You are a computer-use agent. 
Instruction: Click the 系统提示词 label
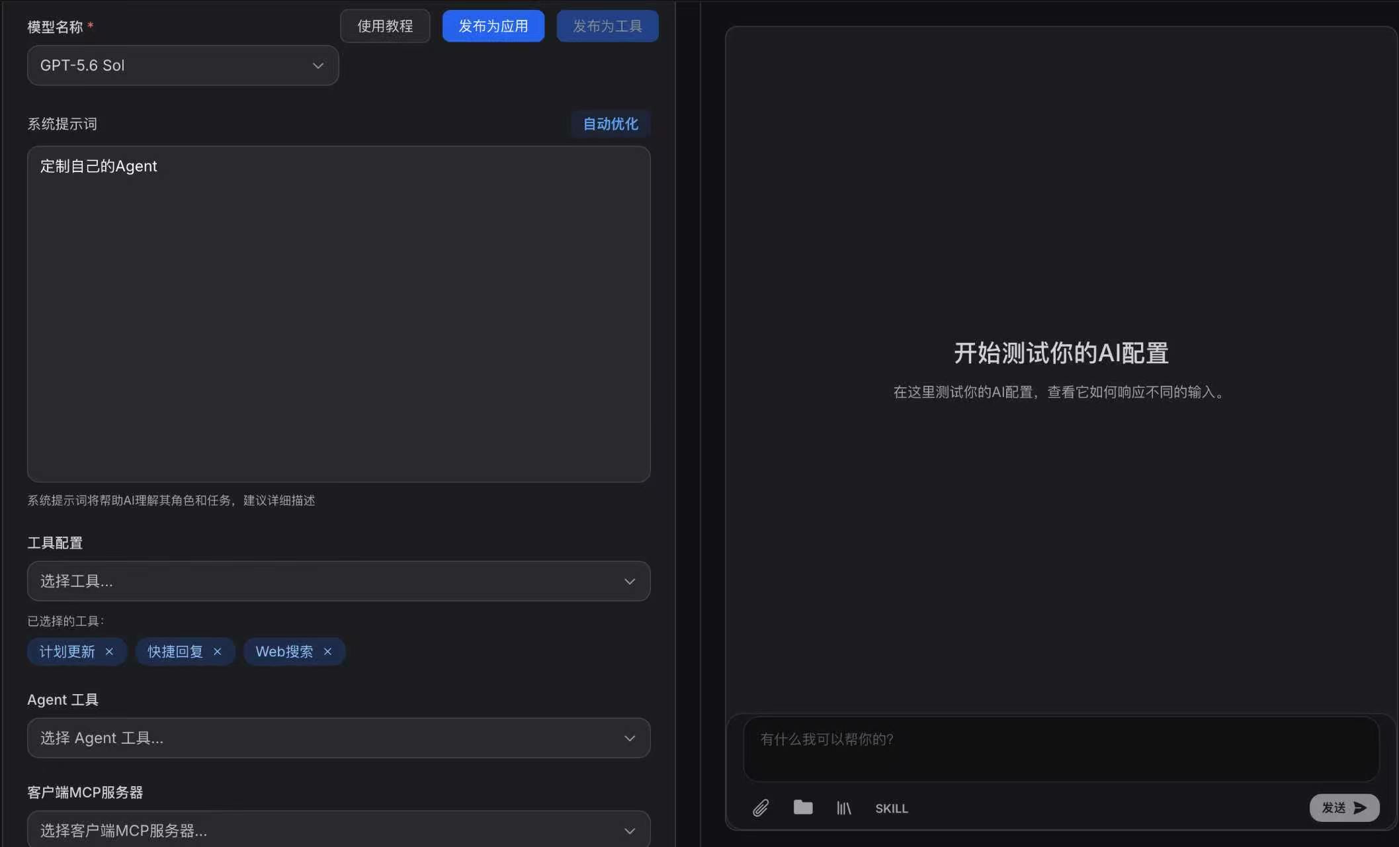click(62, 124)
